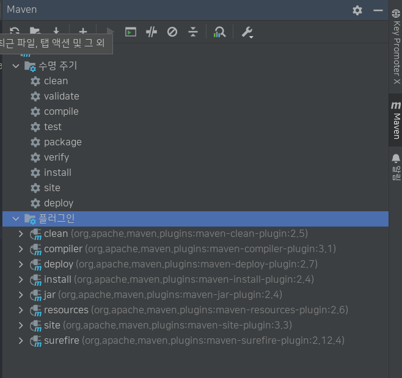Open Maven Settings wrench icon
Viewport: 402px width, 378px height.
coord(247,32)
